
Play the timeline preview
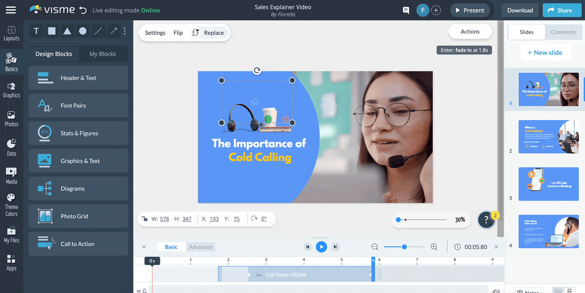coord(321,247)
